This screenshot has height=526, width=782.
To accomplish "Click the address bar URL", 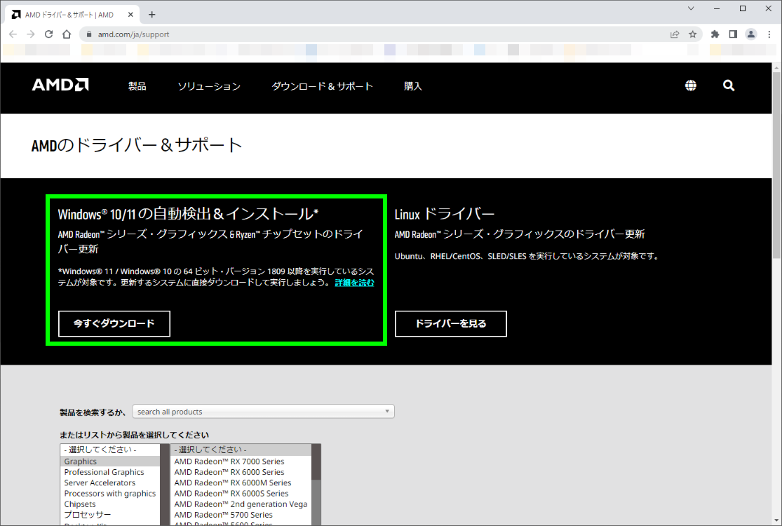I will coord(134,34).
